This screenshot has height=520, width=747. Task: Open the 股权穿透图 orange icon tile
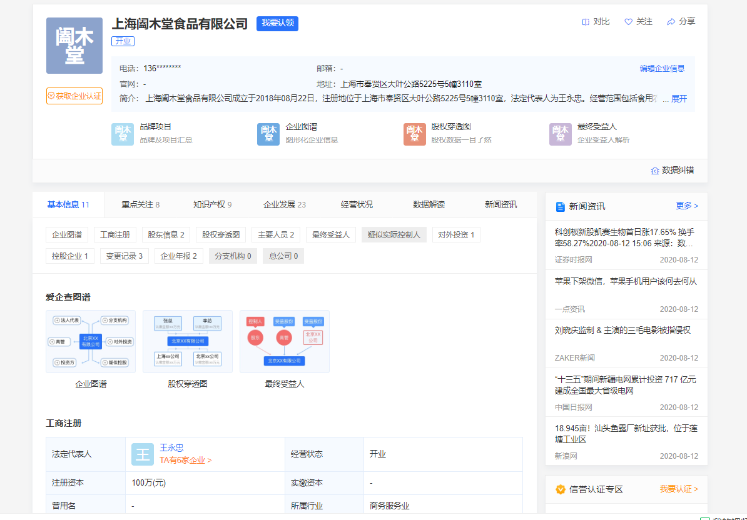[414, 134]
